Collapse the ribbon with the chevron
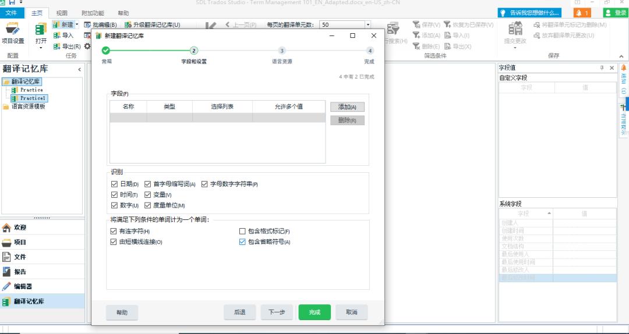This screenshot has height=334, width=629. tap(622, 56)
